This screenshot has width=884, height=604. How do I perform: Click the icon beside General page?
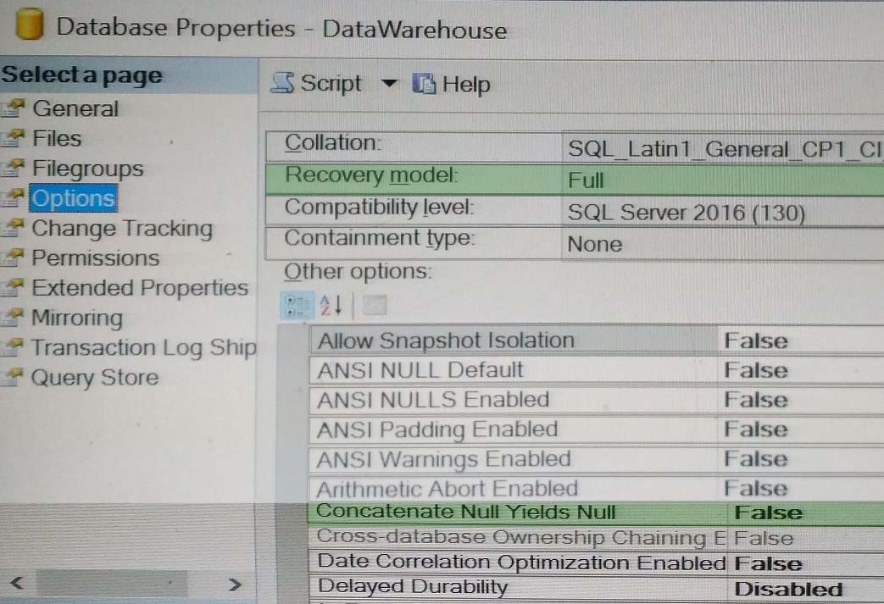tap(14, 108)
